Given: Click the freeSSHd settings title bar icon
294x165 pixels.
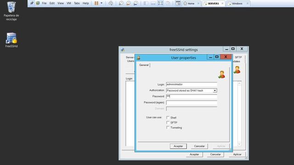Looking at the screenshot, I should [123, 49].
